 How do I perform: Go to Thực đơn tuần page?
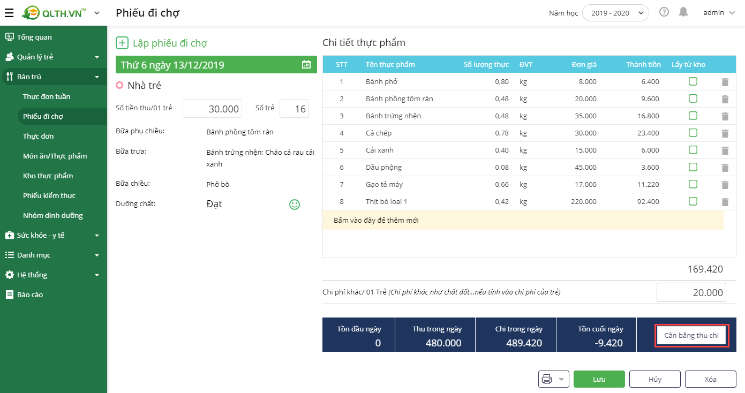click(x=47, y=96)
